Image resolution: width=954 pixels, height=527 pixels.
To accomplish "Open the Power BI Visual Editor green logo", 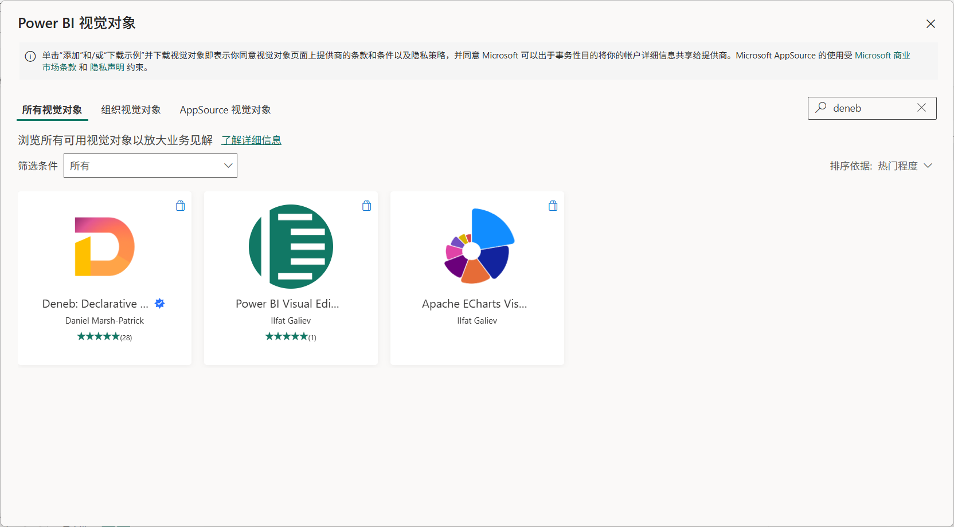I will (x=291, y=246).
